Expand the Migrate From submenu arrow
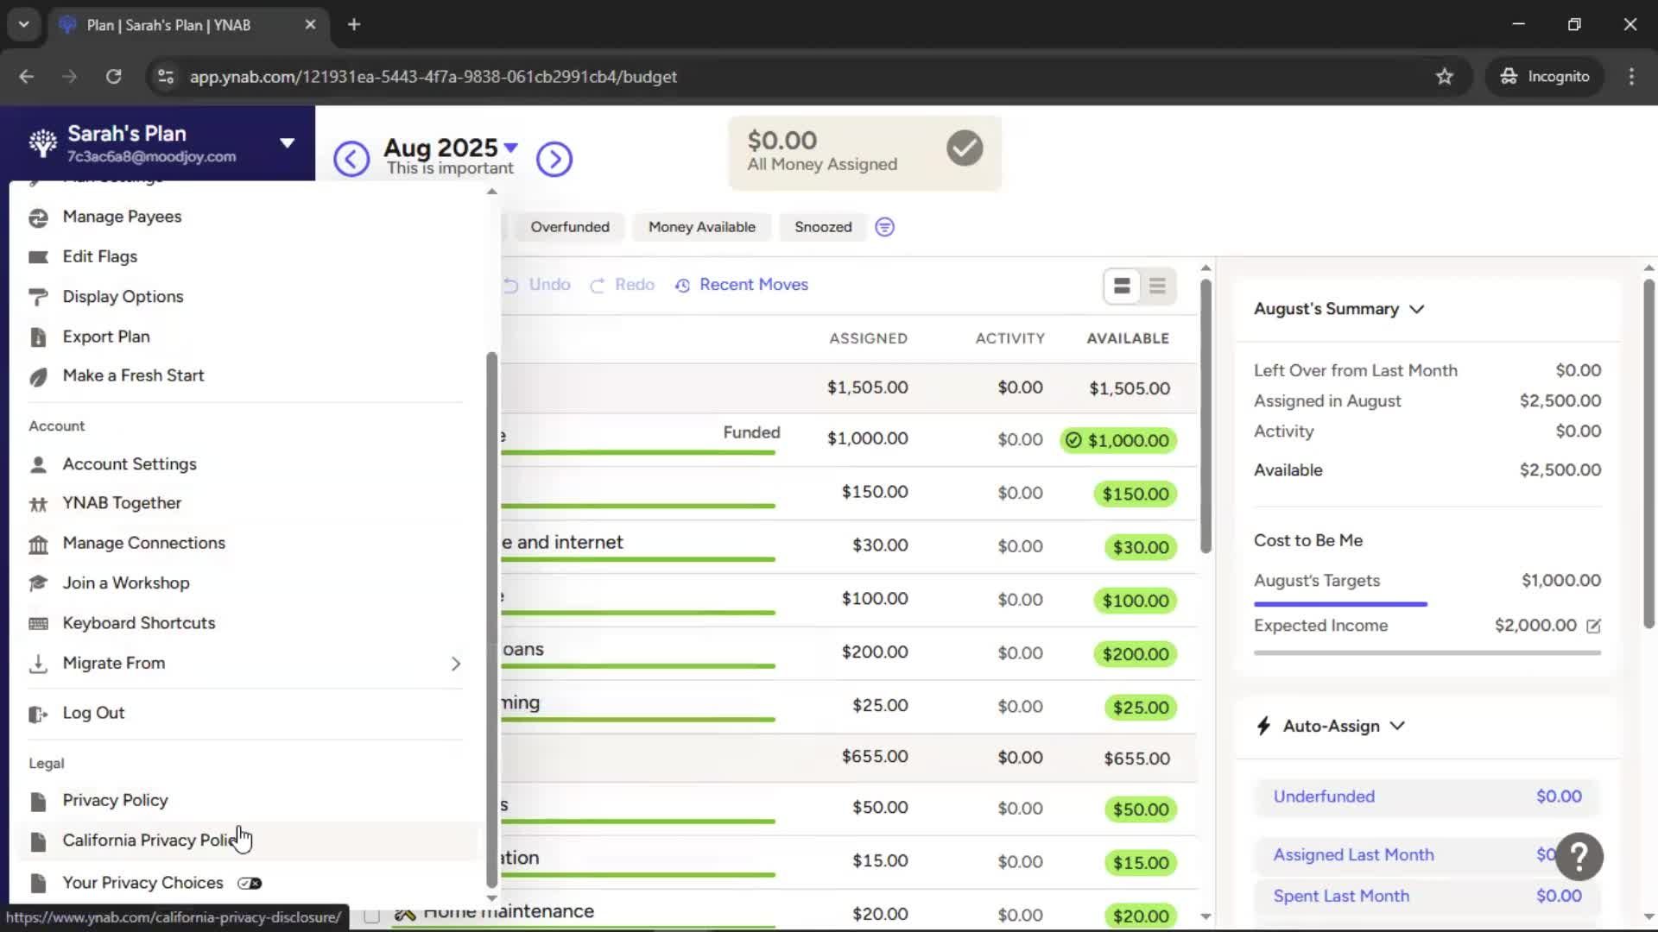Screen dimensions: 1658x932 point(455,664)
